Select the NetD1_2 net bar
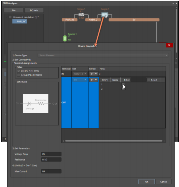179x187 pixels. coord(93,20)
